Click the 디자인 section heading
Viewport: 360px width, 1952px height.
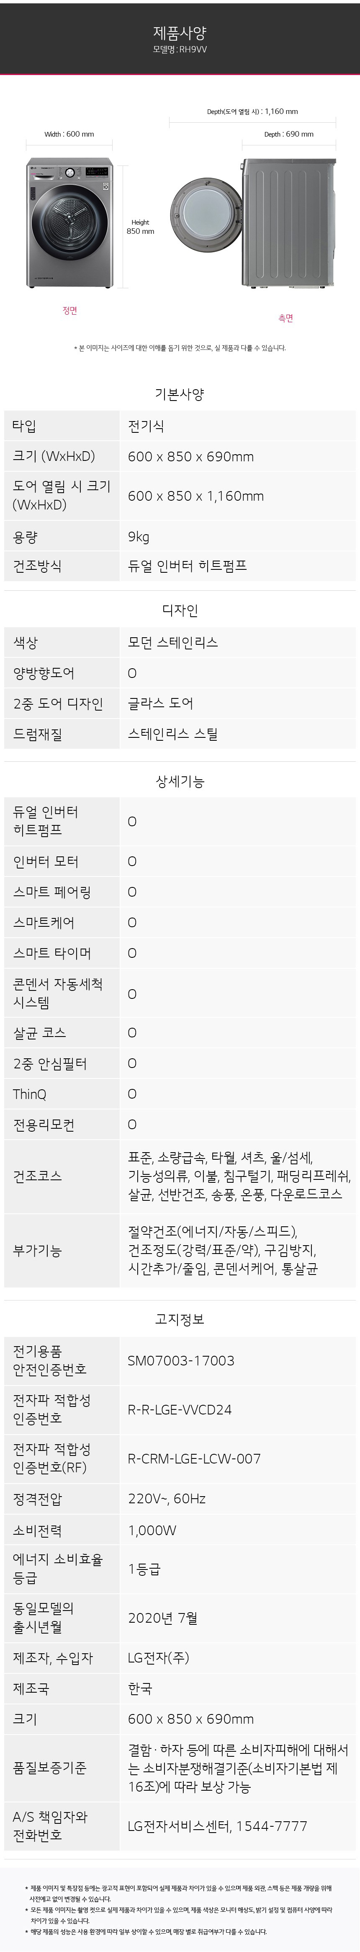pos(180,609)
